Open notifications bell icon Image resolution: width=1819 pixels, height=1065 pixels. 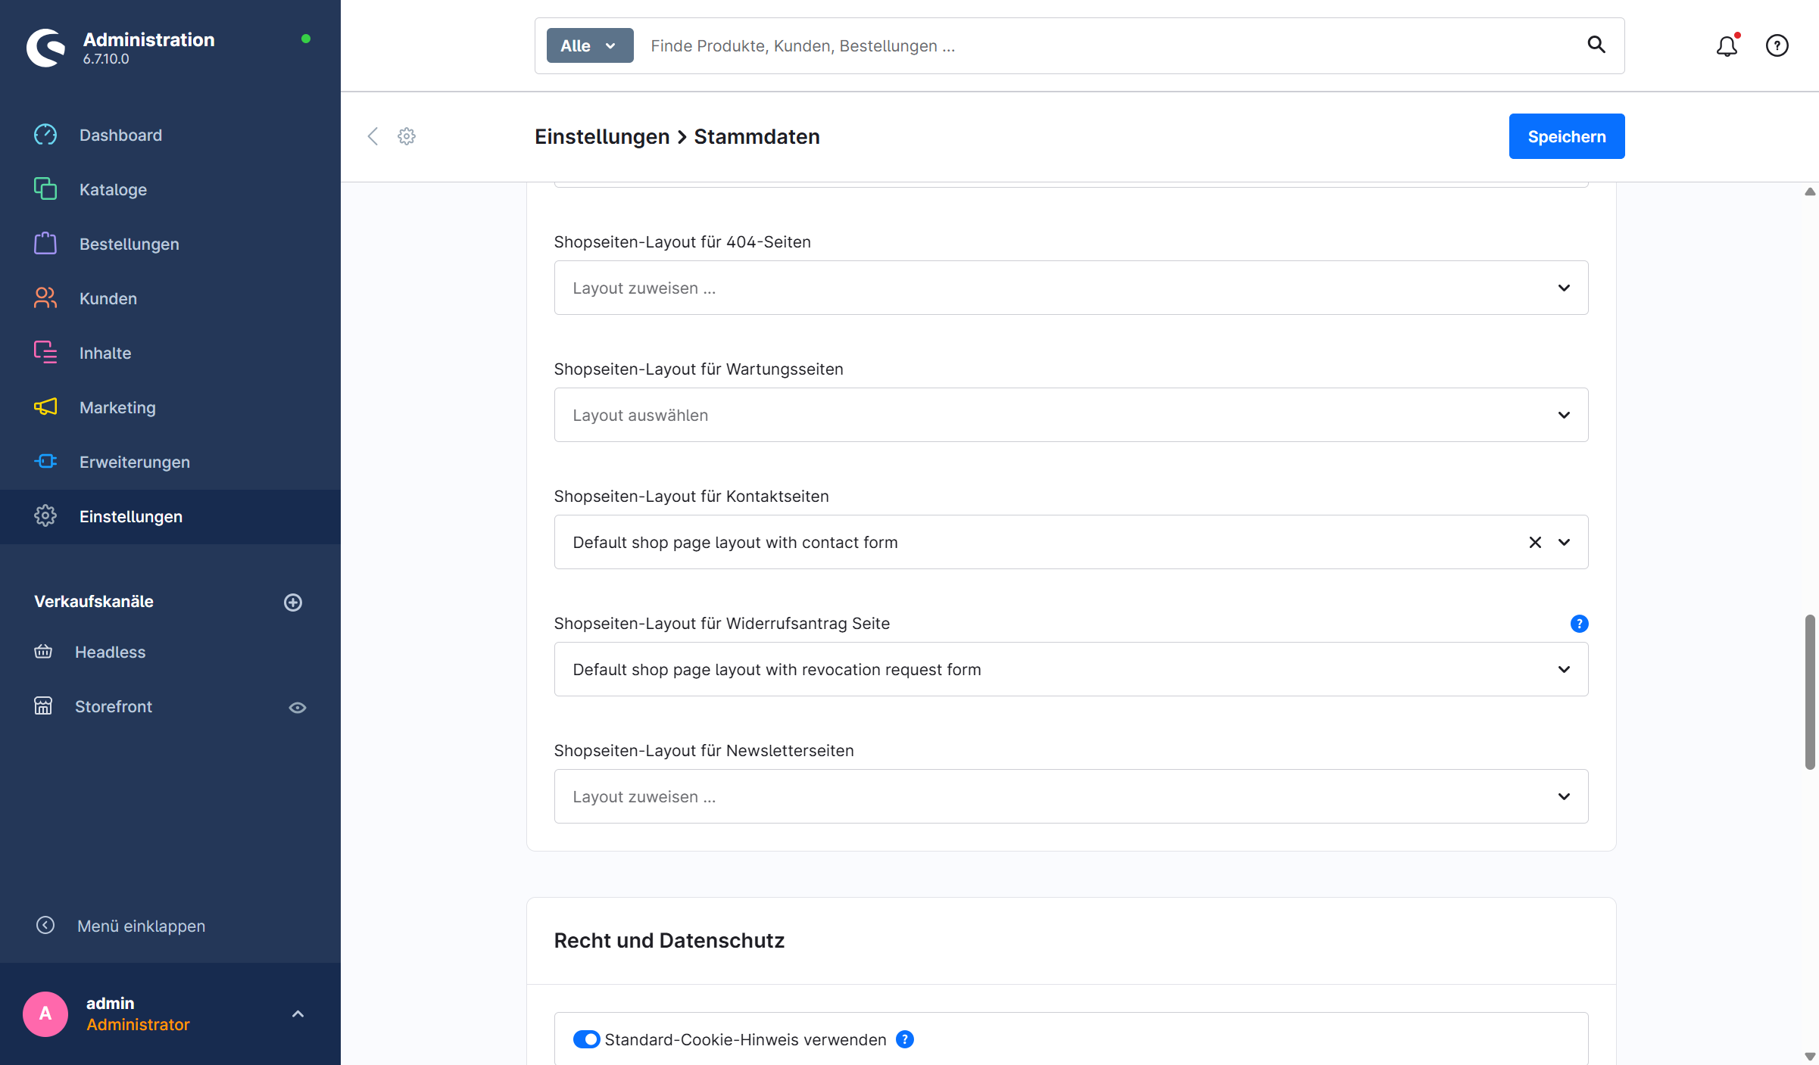coord(1727,46)
